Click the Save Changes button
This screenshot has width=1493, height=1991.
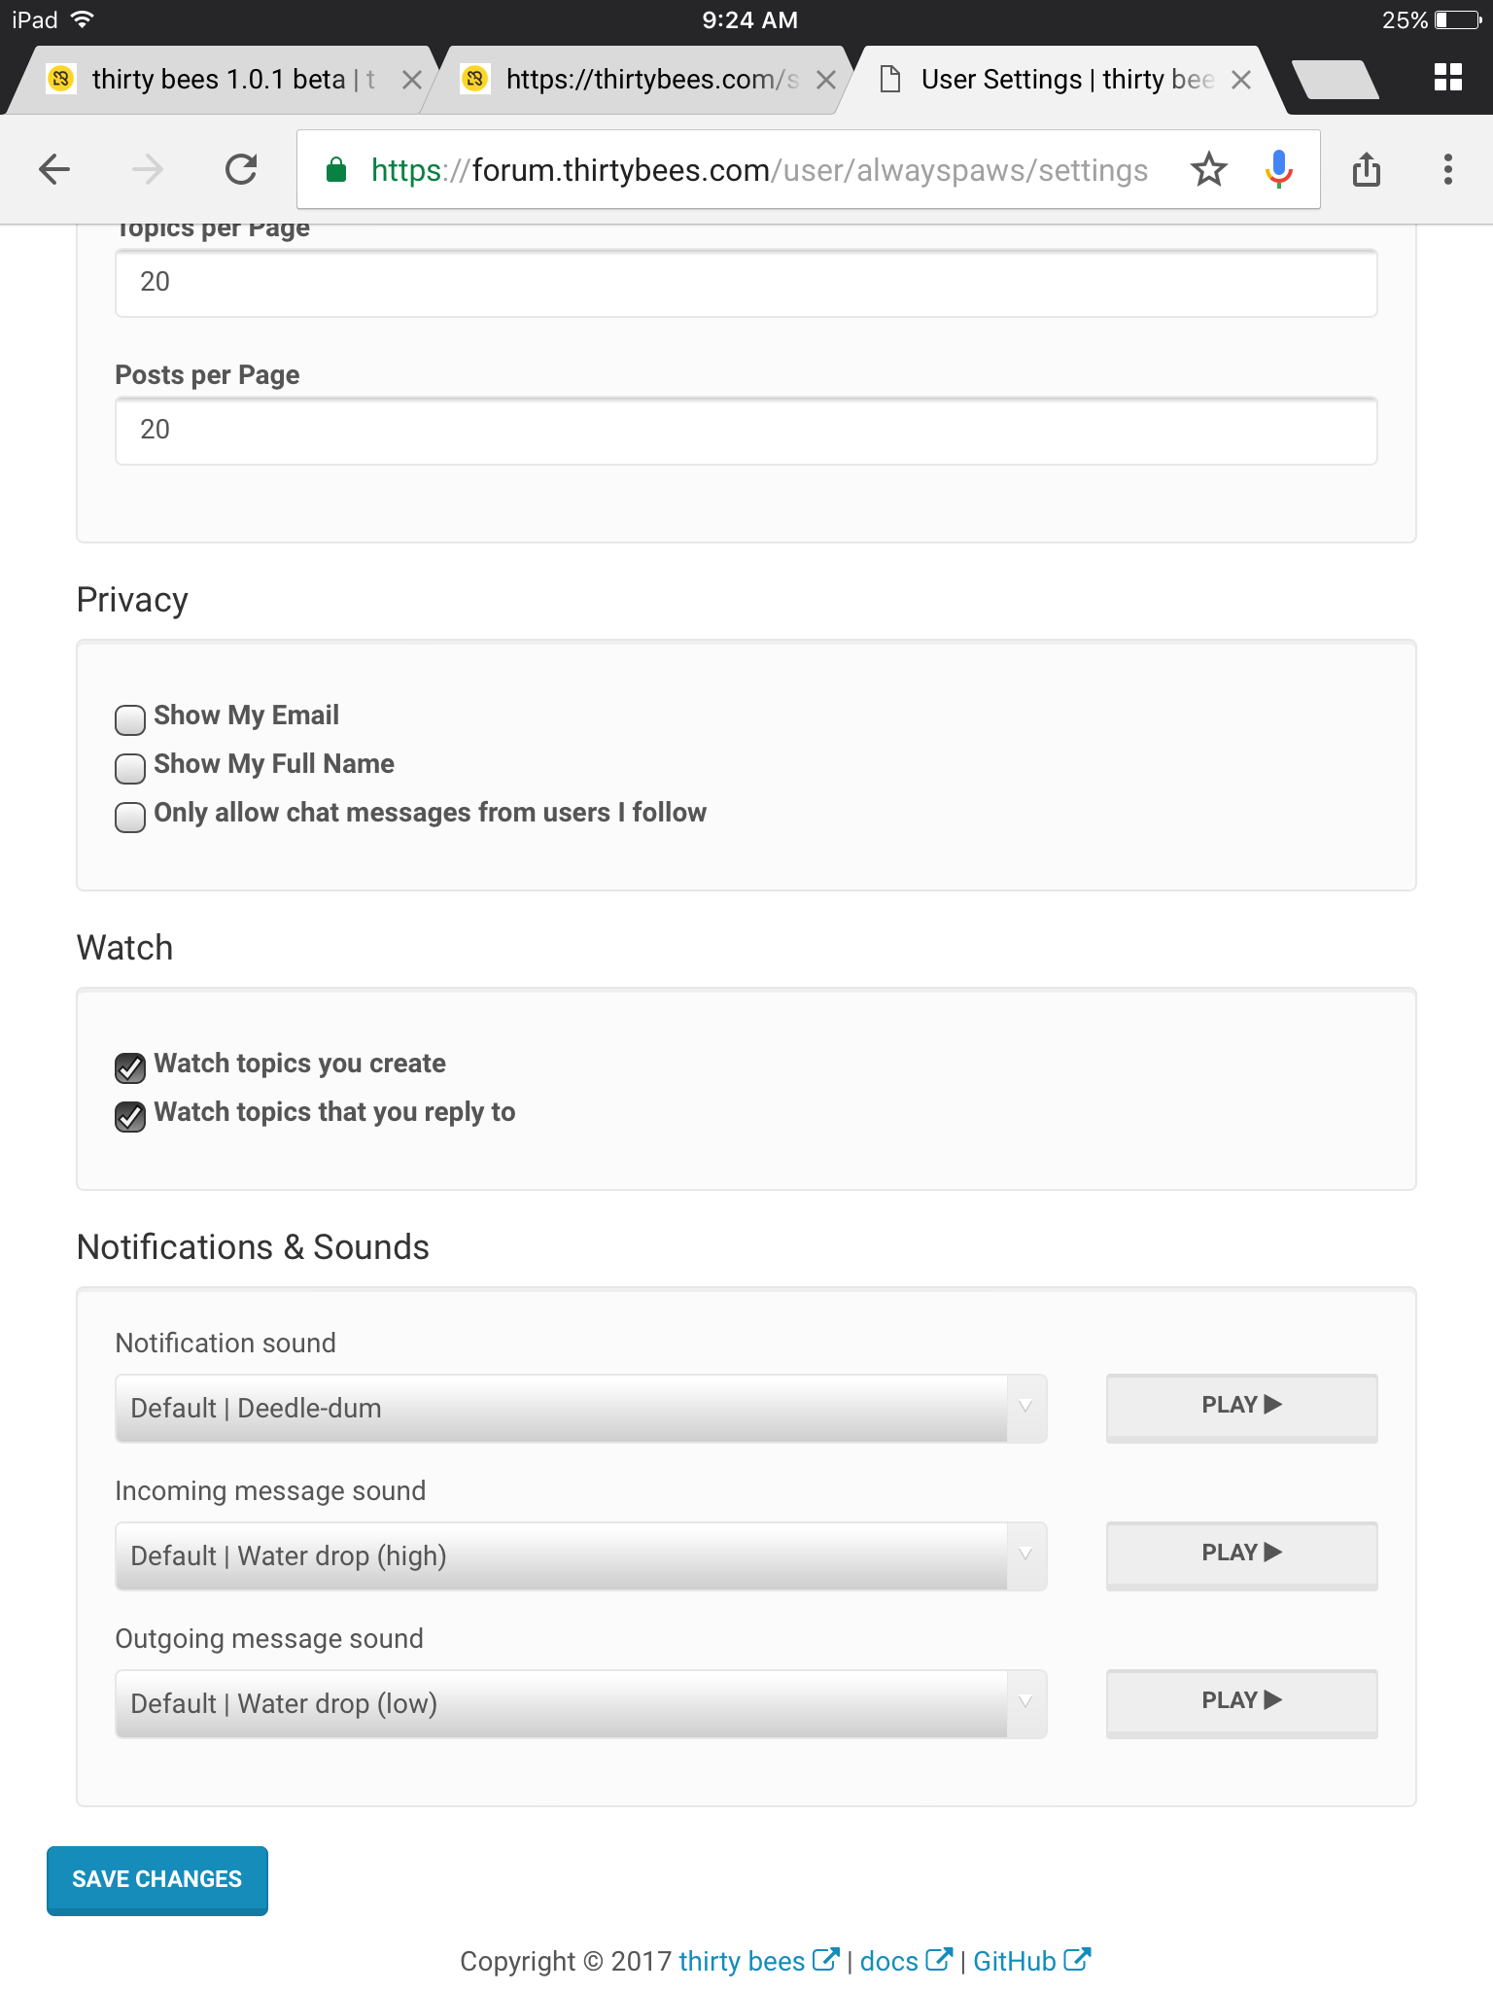pos(157,1879)
